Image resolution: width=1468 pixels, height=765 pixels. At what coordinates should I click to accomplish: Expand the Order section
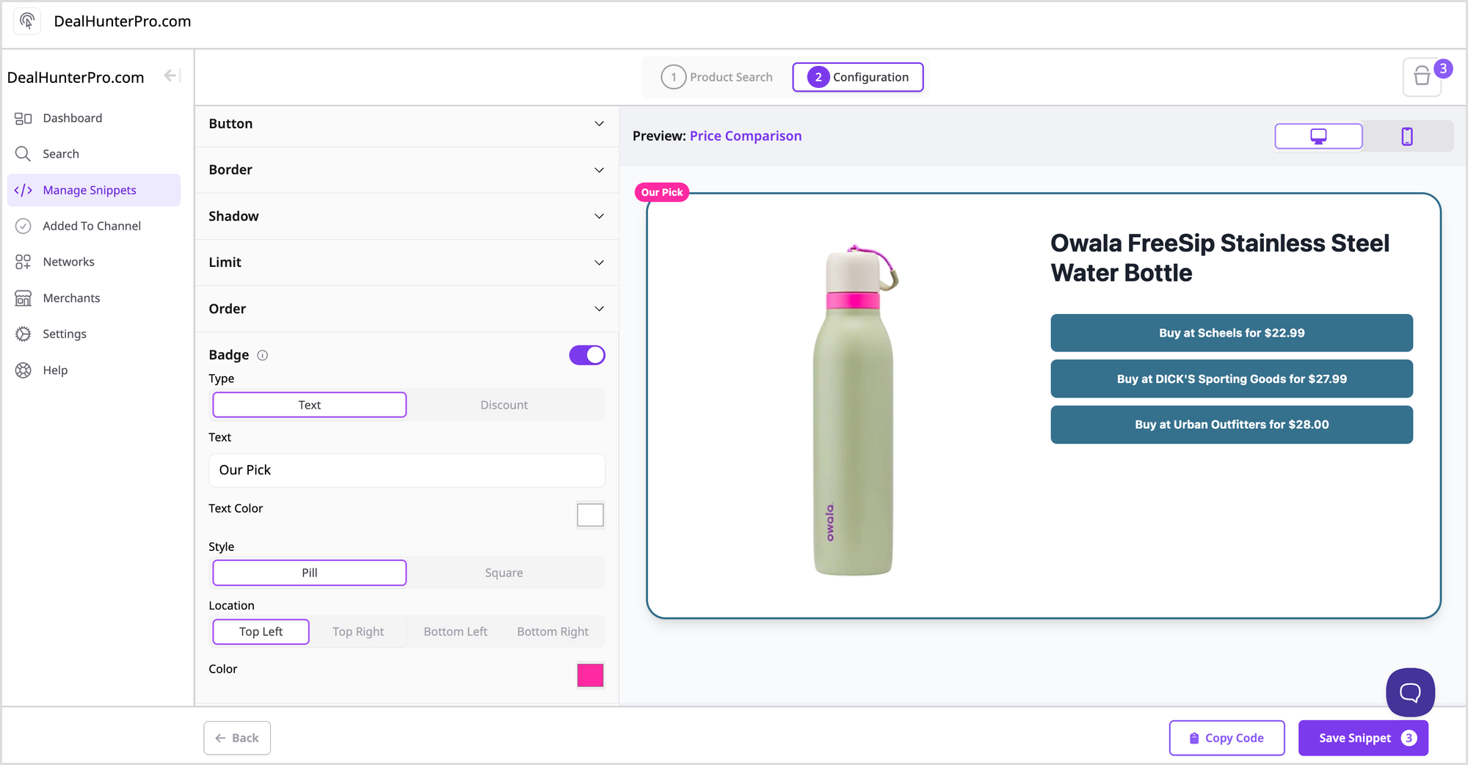(x=407, y=309)
